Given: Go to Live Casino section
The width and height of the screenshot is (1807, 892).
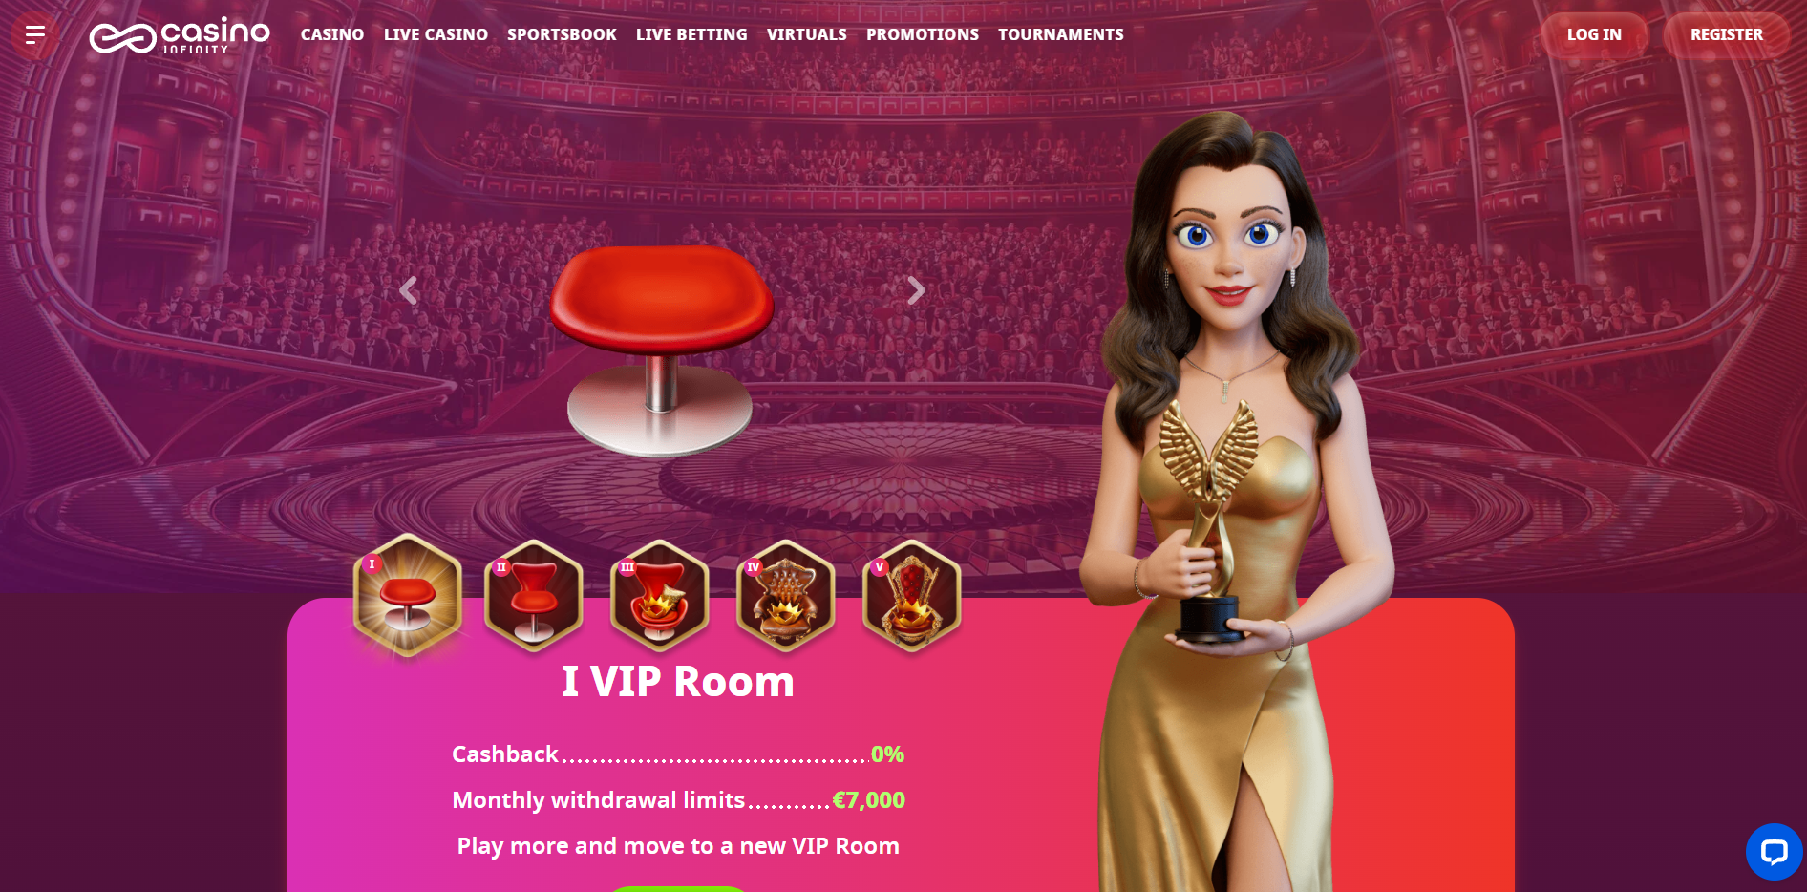Looking at the screenshot, I should (x=436, y=34).
